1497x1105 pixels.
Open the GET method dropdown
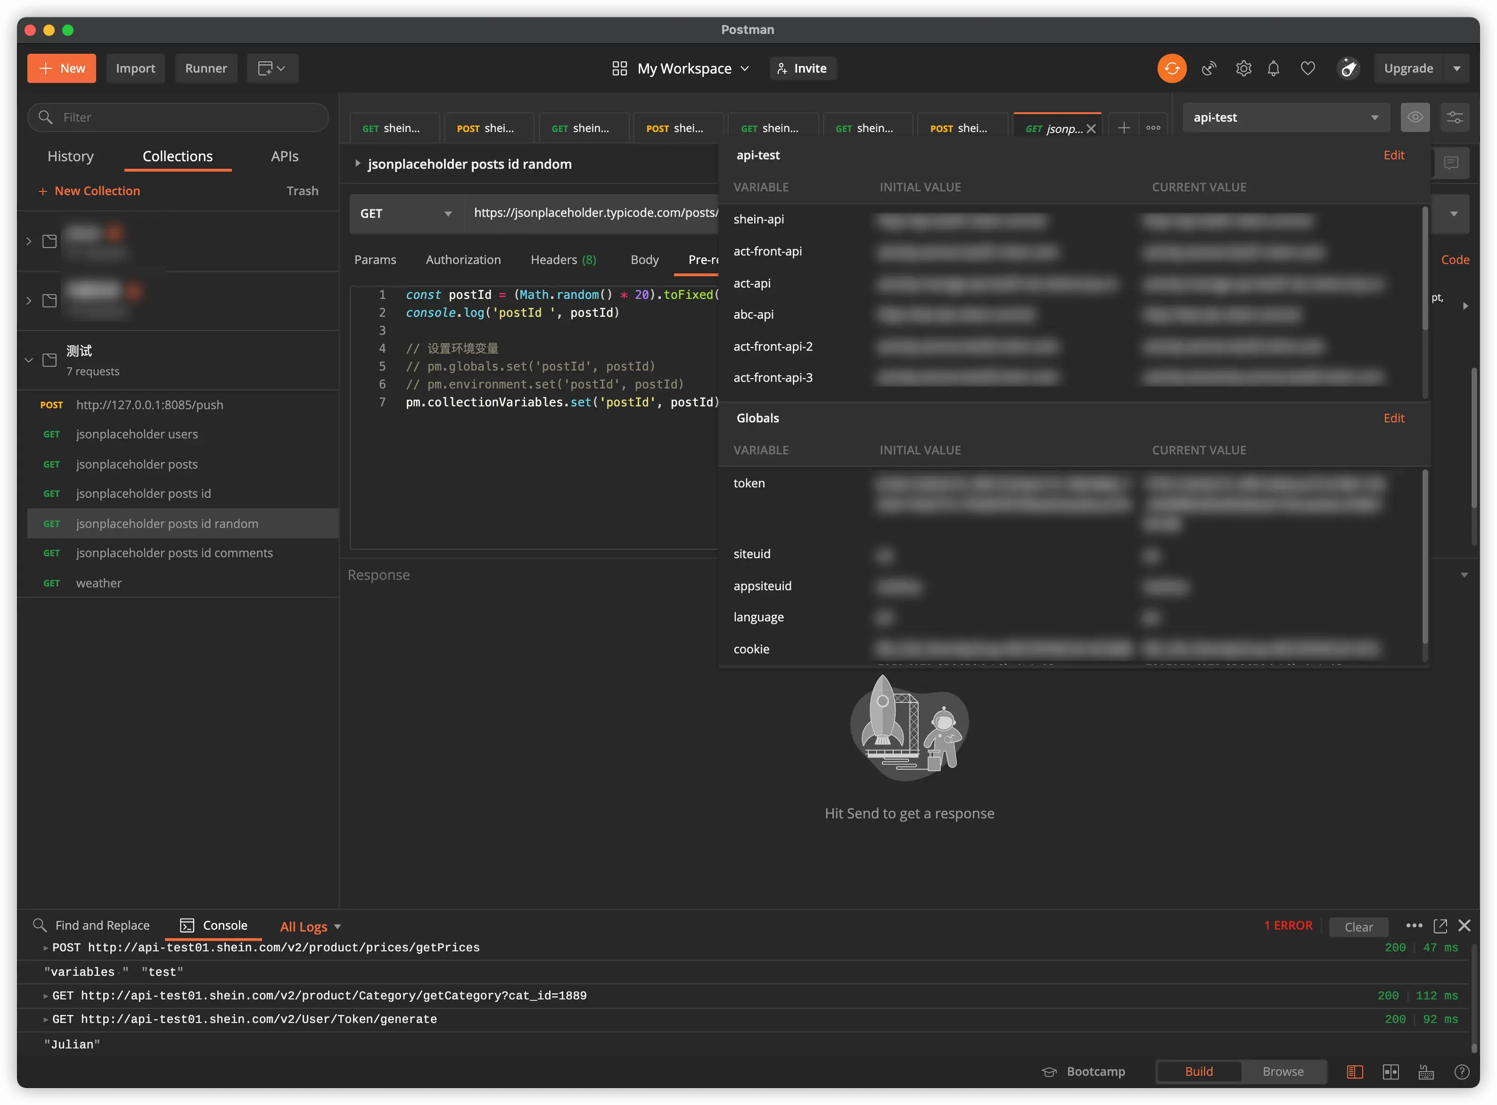(406, 214)
